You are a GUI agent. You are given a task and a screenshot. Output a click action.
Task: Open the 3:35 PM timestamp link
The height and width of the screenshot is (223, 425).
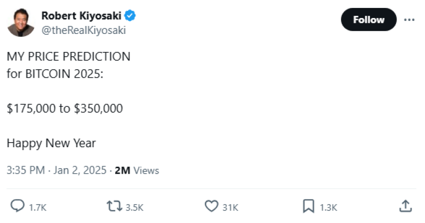pyautogui.click(x=26, y=170)
